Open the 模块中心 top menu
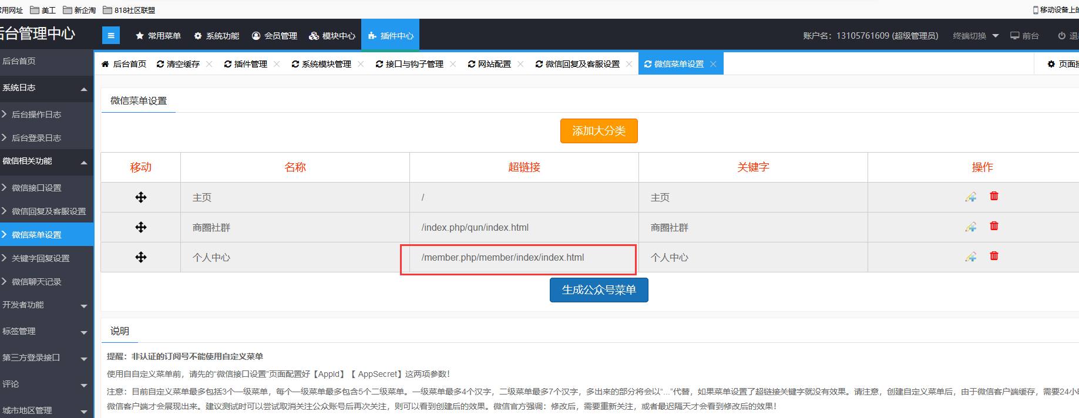 click(332, 36)
